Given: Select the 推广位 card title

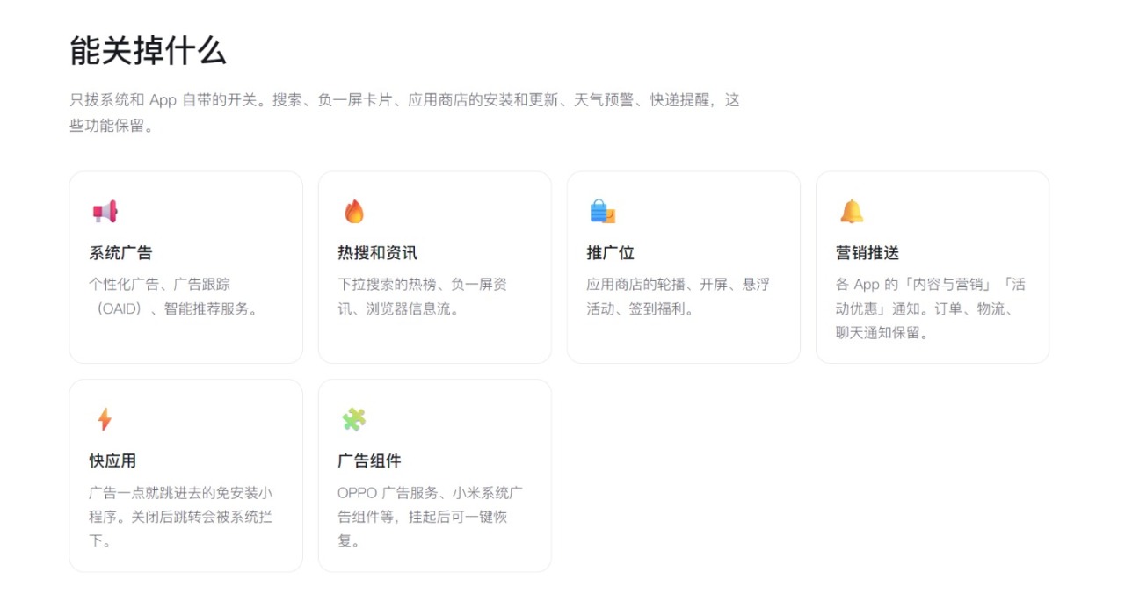Looking at the screenshot, I should click(610, 253).
